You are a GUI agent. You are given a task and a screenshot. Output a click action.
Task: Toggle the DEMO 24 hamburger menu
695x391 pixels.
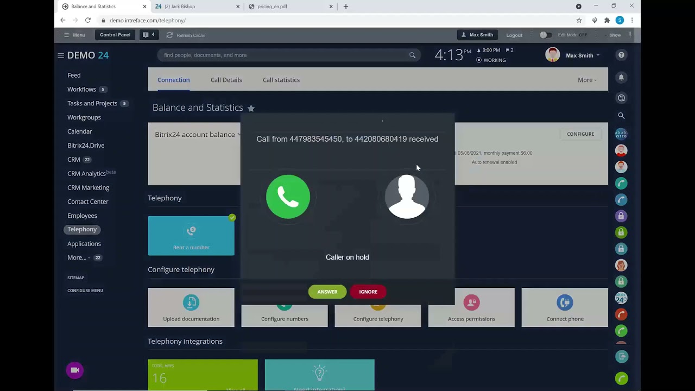pyautogui.click(x=61, y=55)
